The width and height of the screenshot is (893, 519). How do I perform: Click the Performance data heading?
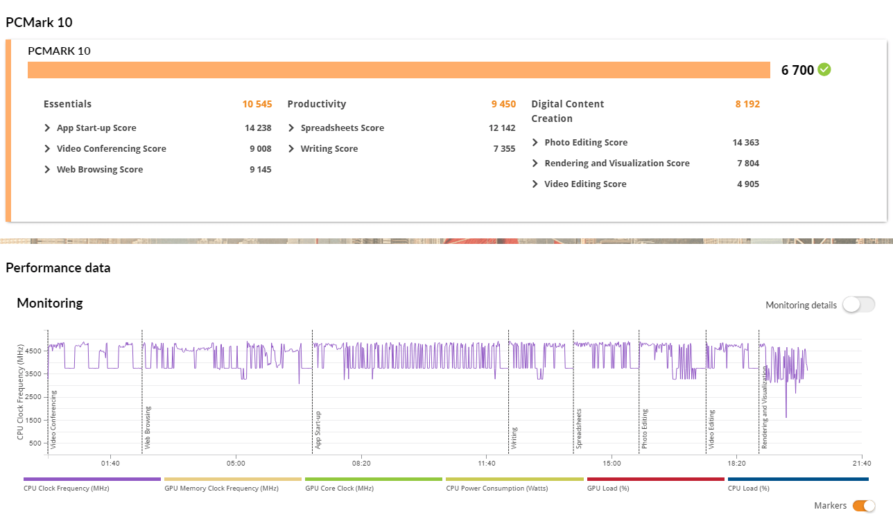click(x=58, y=267)
